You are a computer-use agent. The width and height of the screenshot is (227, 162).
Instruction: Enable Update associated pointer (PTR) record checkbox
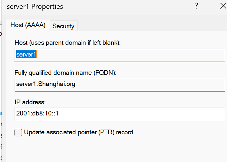coord(18,132)
